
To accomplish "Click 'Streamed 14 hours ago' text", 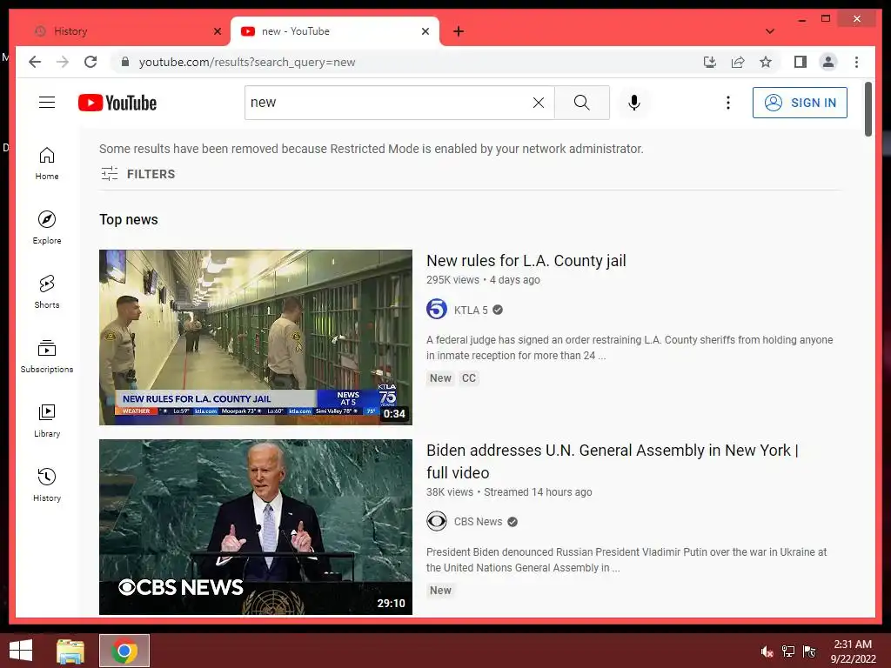I will click(x=538, y=492).
